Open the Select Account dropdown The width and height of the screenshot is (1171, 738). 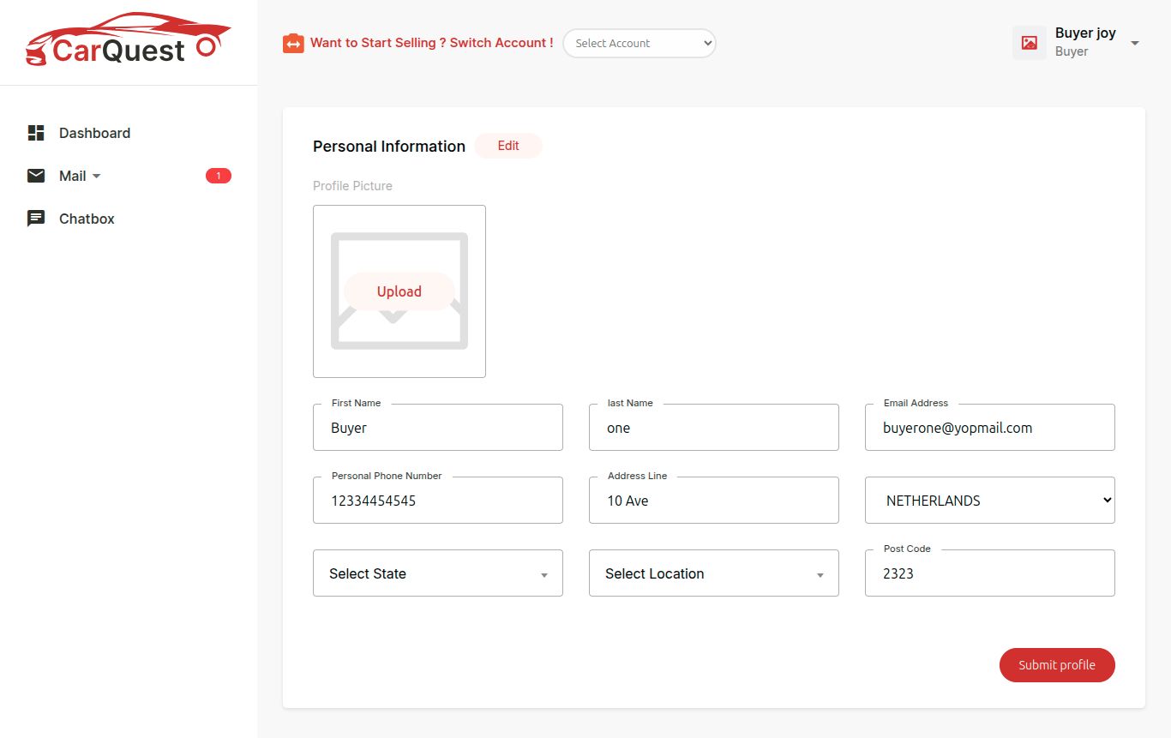(x=639, y=43)
